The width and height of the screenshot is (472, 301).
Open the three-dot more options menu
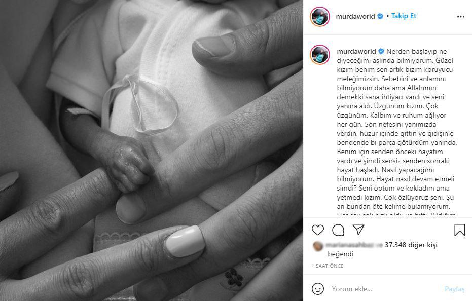pos(460,17)
